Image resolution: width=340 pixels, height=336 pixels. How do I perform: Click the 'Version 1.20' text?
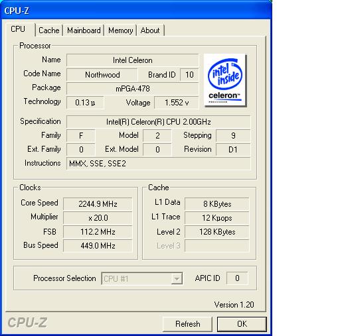[234, 305]
